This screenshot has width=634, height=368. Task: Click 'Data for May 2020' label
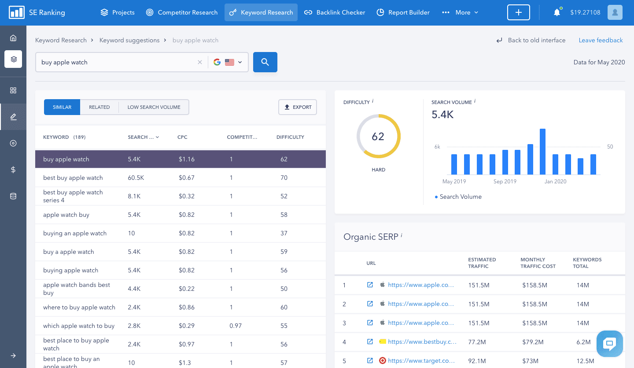[x=599, y=62]
